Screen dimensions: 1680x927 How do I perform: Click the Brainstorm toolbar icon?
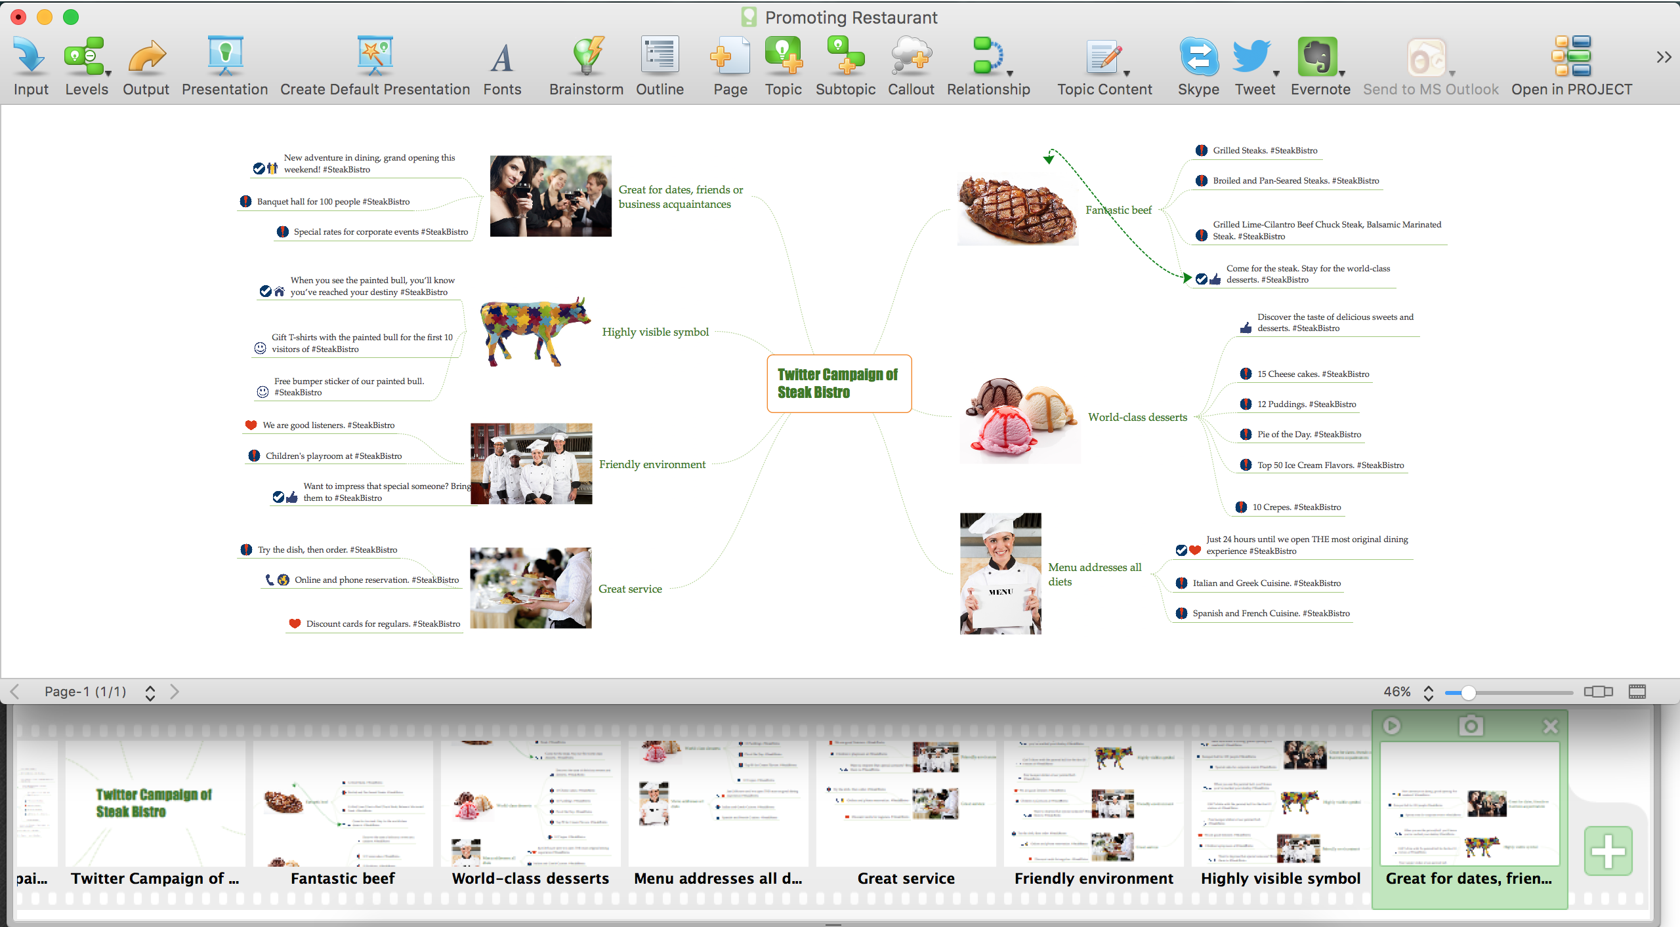[x=586, y=57]
